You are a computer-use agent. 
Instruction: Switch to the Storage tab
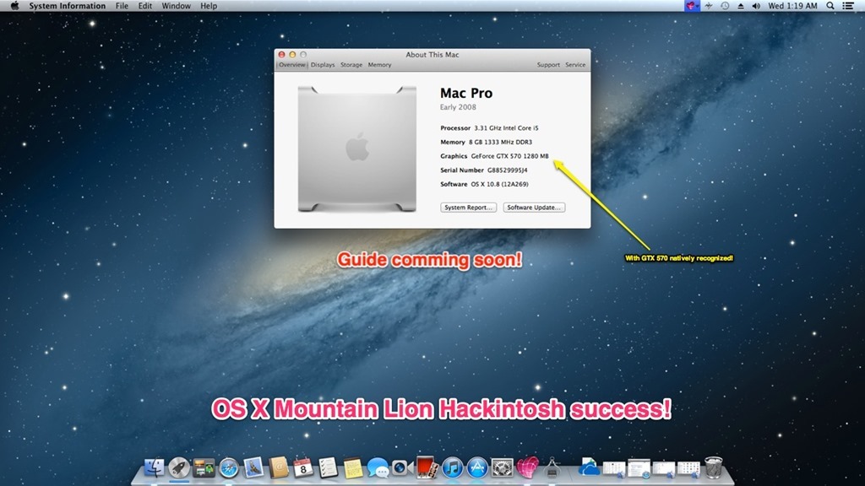pyautogui.click(x=351, y=64)
